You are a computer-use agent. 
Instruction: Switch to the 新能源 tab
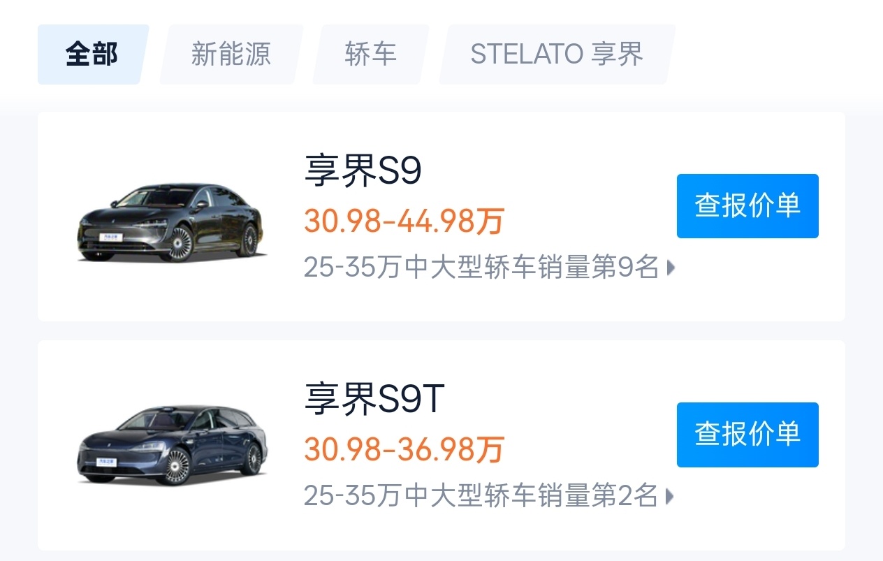click(231, 54)
